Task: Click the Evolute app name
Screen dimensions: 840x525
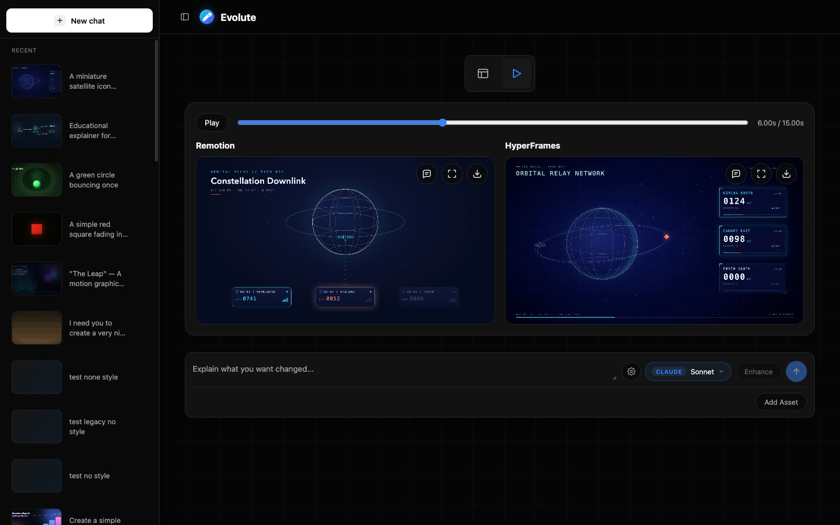Action: (238, 17)
